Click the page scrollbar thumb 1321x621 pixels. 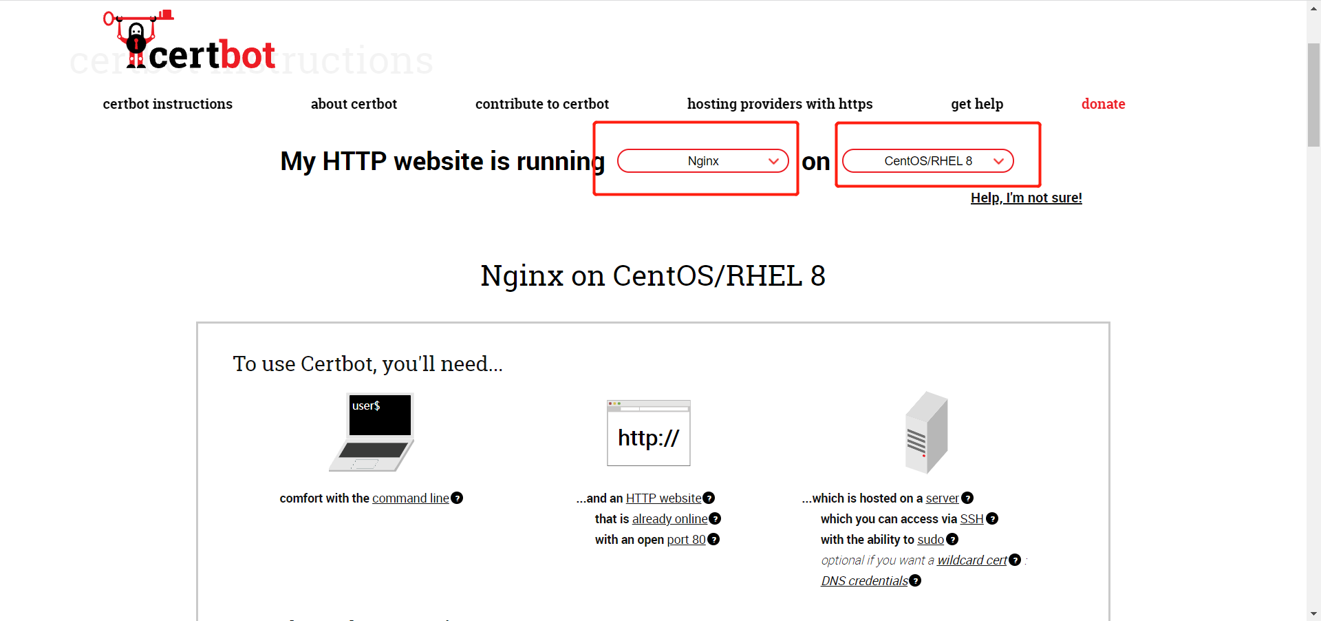pyautogui.click(x=1313, y=95)
